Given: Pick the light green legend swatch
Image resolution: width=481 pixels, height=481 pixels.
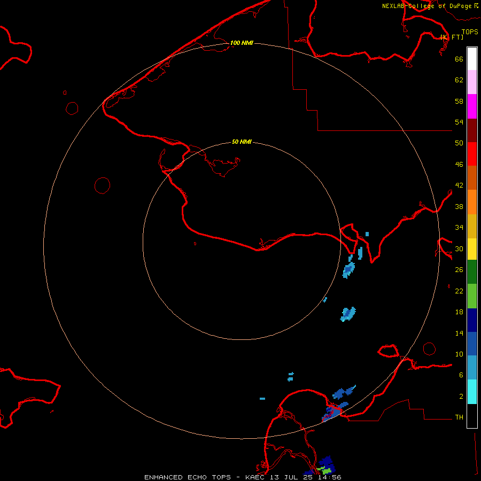Looking at the screenshot, I should click(x=472, y=296).
